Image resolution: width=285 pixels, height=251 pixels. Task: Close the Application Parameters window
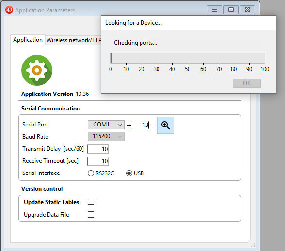[x=248, y=10]
